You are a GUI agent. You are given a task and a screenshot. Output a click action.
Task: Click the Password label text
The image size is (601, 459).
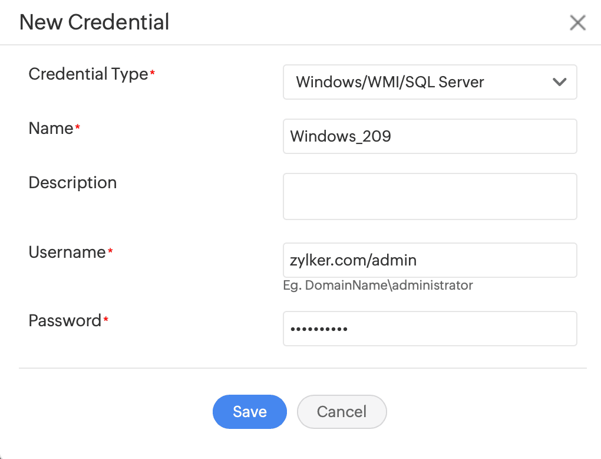point(65,321)
